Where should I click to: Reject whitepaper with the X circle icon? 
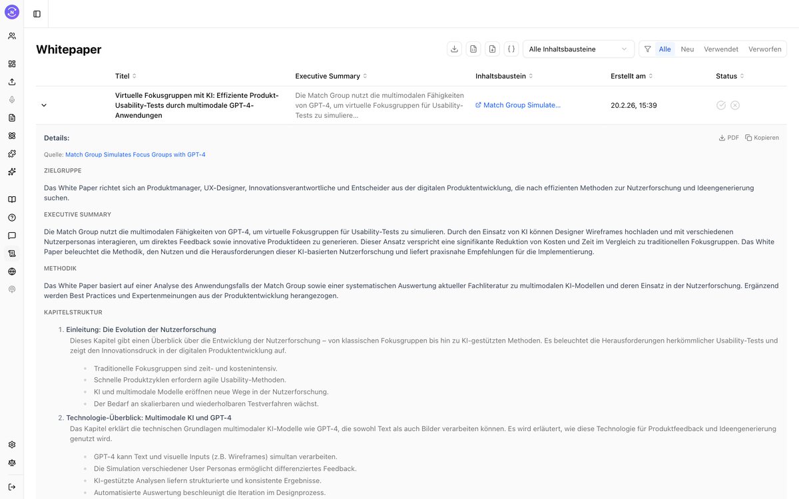tap(735, 105)
